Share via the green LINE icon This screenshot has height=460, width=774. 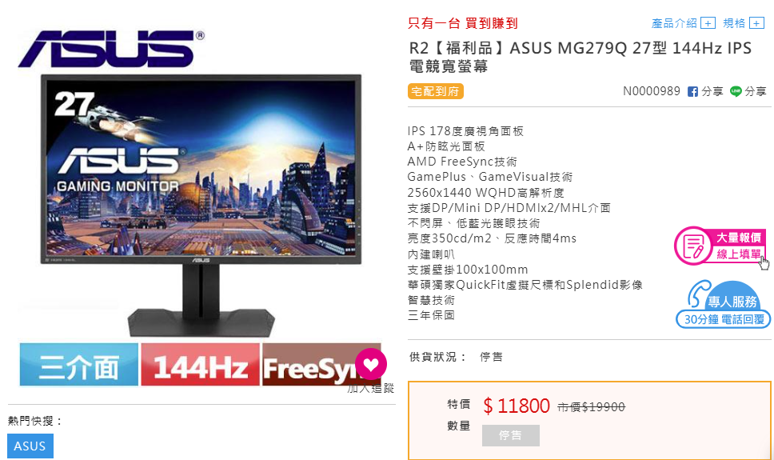coord(736,91)
